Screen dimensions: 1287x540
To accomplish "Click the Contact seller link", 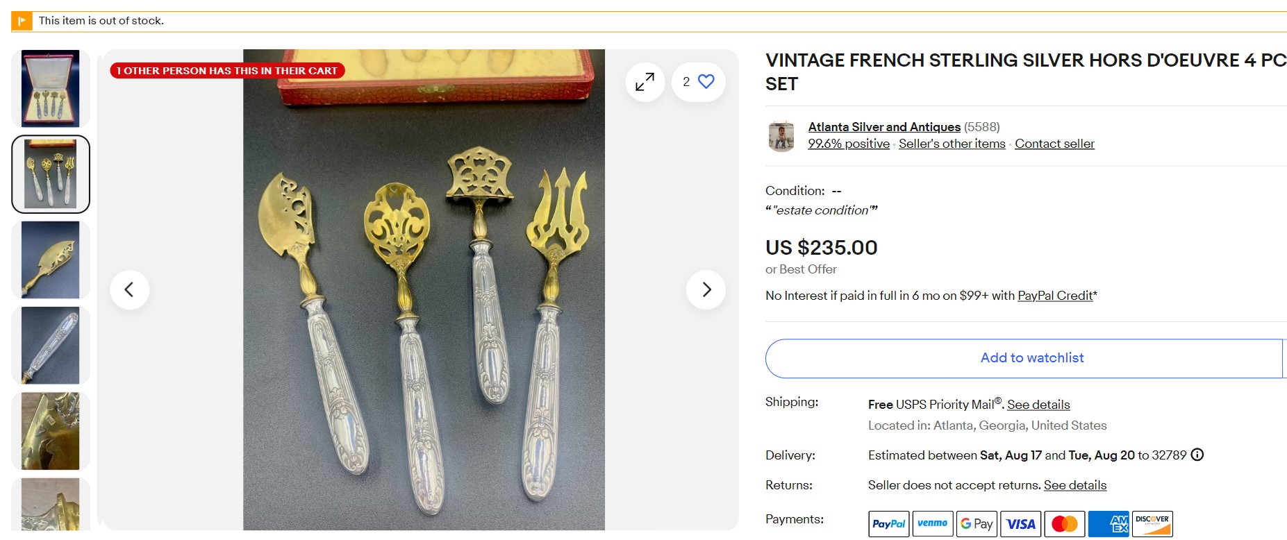I will 1054,144.
